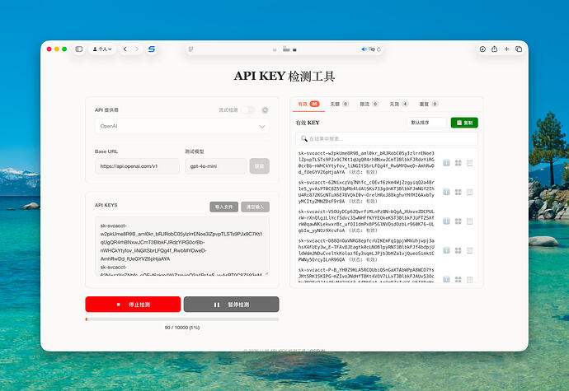This screenshot has width=569, height=391.
Task: Toggle the Safari sidebar button
Action: (x=78, y=49)
